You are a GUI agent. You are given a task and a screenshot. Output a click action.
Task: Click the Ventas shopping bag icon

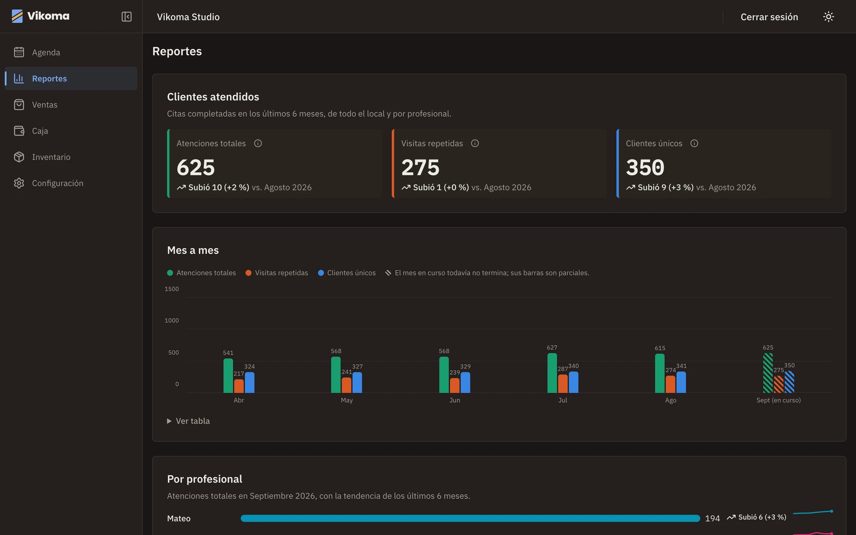tap(19, 105)
